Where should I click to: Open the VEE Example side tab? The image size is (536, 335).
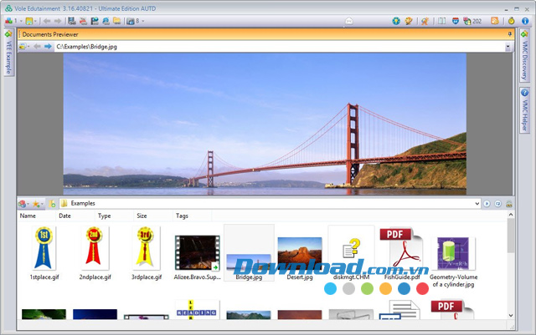point(8,53)
